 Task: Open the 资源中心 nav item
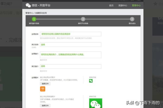pyautogui.click(x=123, y=5)
